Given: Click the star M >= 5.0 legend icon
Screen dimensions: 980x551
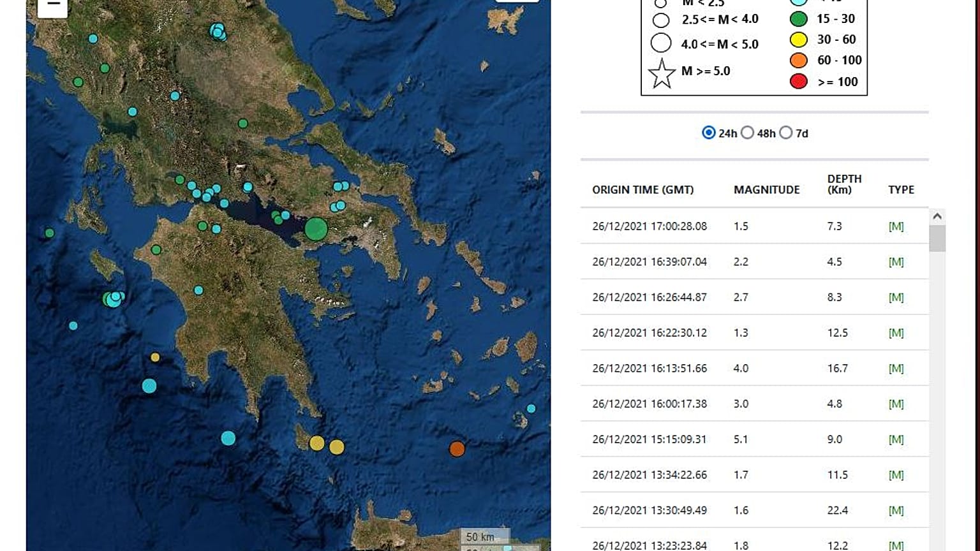Looking at the screenshot, I should [662, 74].
